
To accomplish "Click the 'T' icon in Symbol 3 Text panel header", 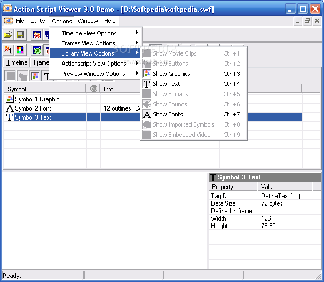I will 213,177.
